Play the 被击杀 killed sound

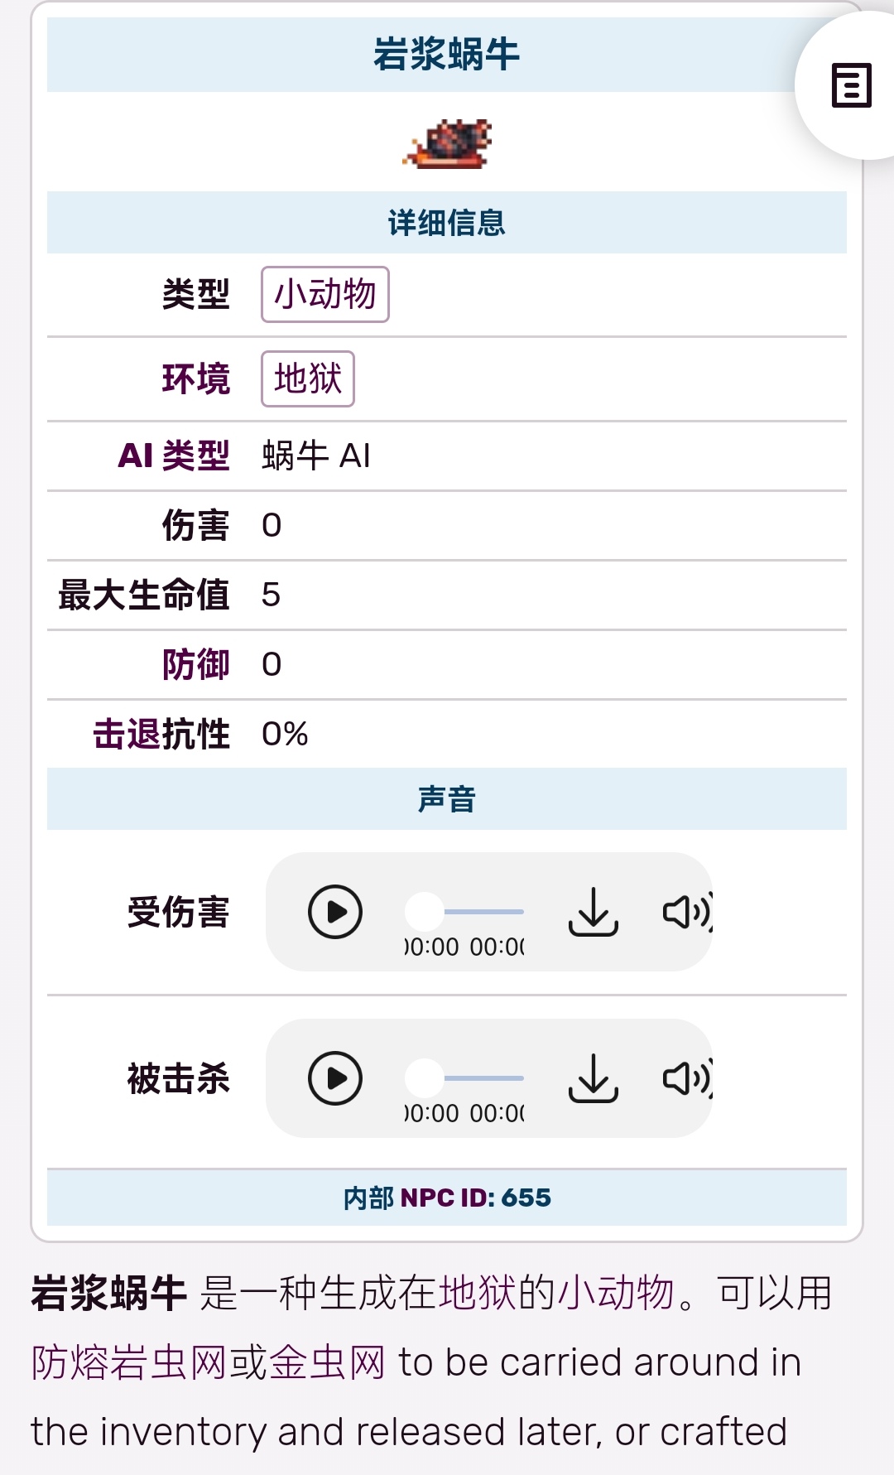[335, 1078]
